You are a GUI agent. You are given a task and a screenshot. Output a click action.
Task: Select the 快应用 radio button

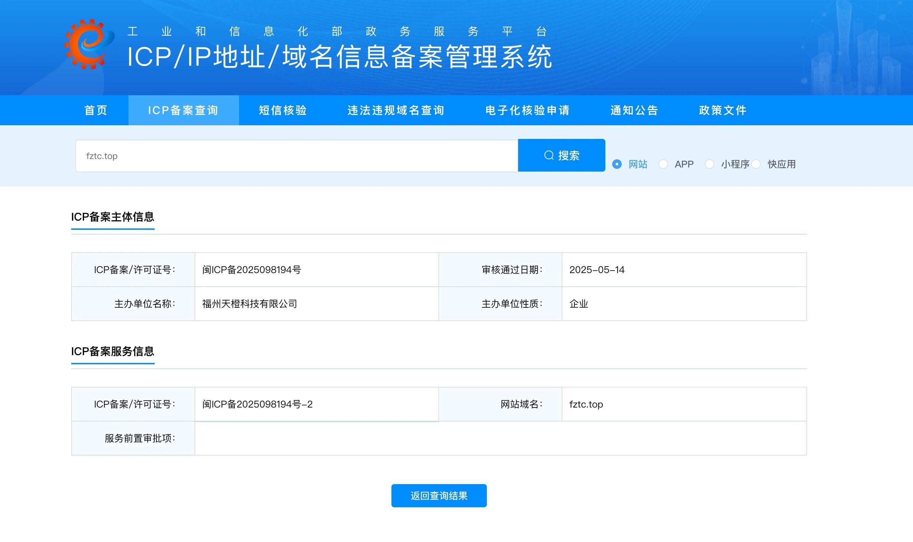[756, 164]
